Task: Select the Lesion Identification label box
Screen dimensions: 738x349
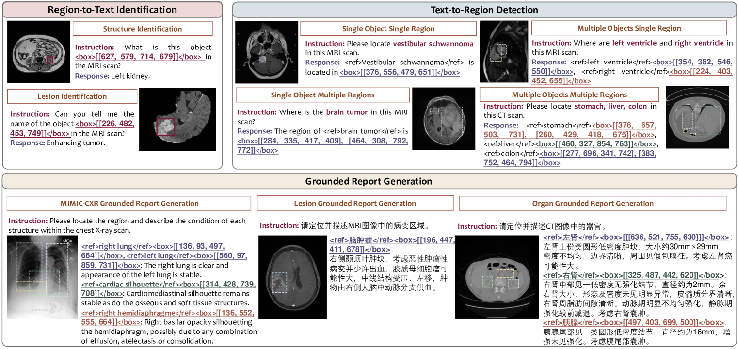Action: [72, 96]
